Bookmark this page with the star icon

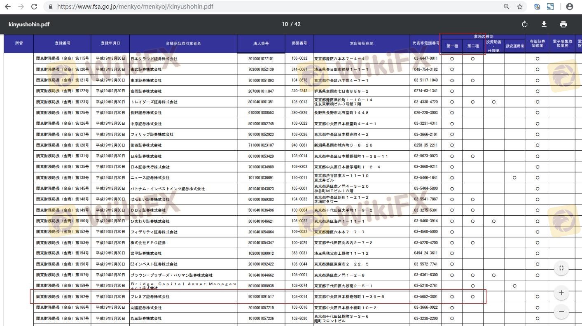[520, 7]
